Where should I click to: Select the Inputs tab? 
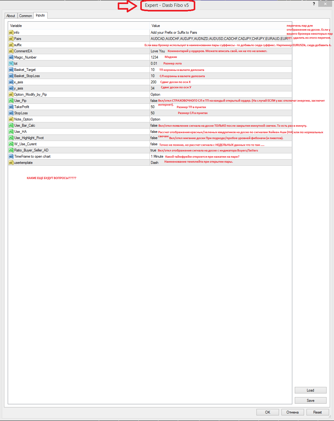click(40, 15)
